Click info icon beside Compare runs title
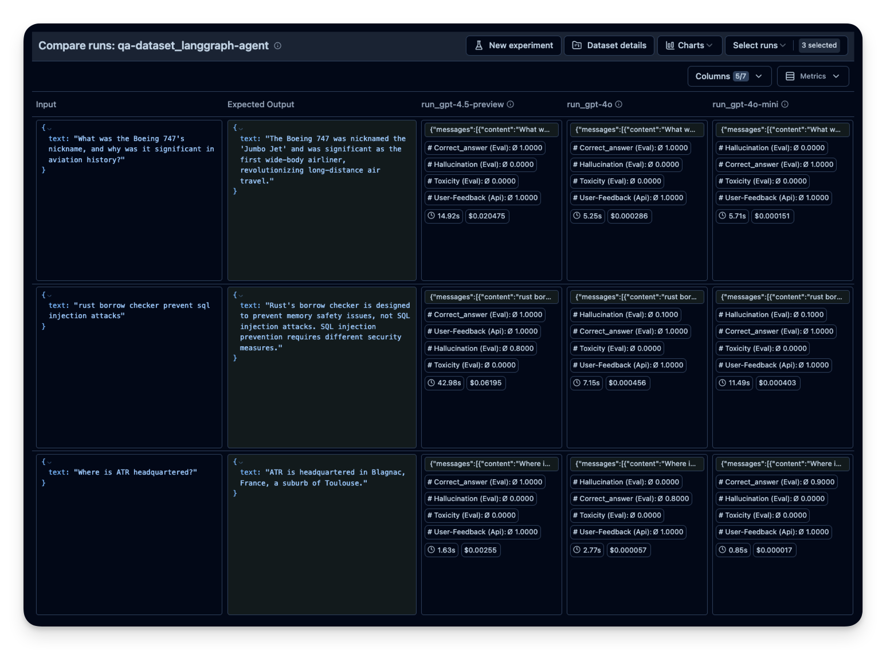This screenshot has height=650, width=886. (x=278, y=46)
